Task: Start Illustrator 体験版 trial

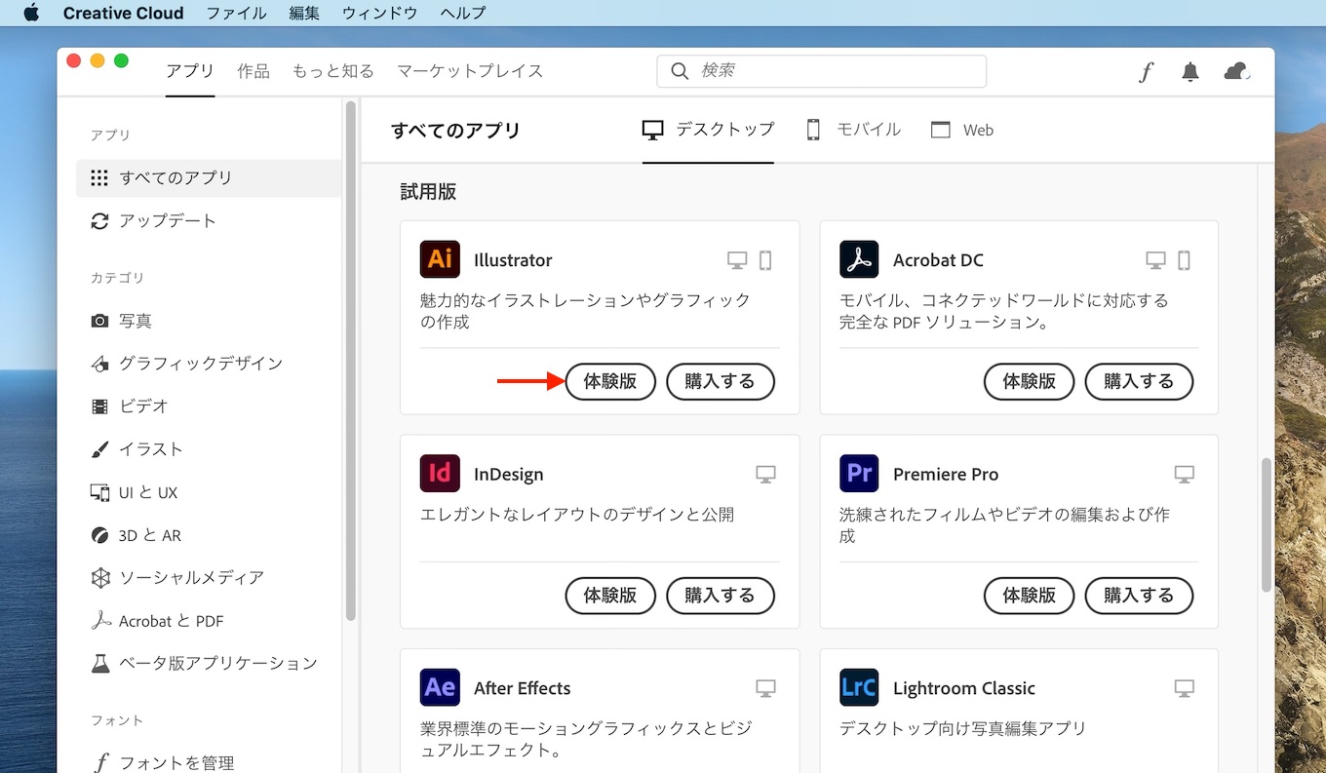Action: click(610, 381)
